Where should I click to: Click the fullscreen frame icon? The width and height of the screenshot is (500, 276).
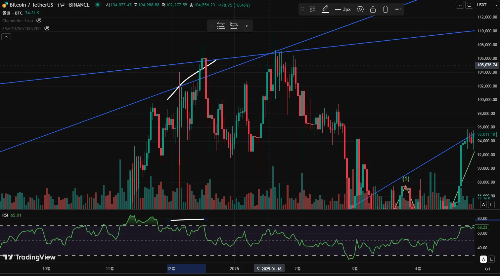[469, 5]
